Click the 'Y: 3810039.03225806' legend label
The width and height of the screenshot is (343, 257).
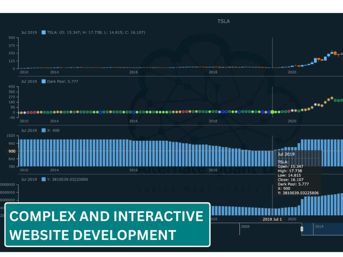click(67, 179)
